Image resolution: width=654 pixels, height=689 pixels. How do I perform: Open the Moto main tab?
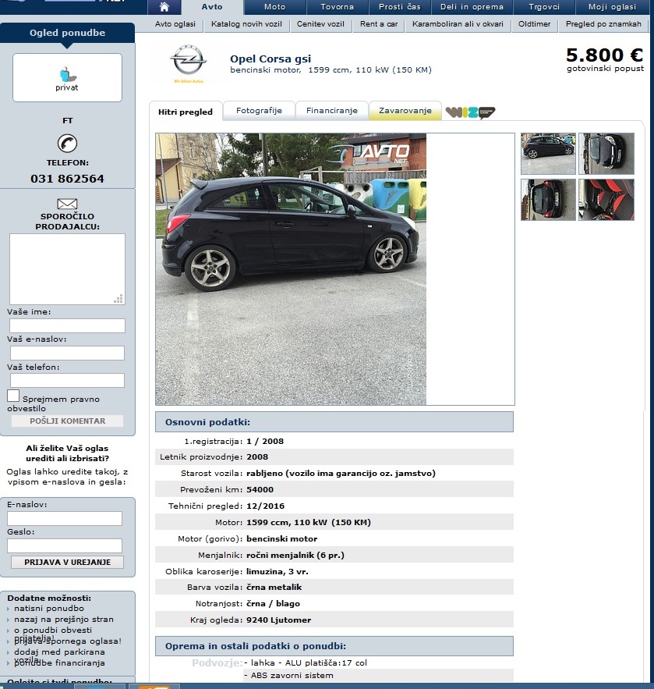(x=274, y=7)
